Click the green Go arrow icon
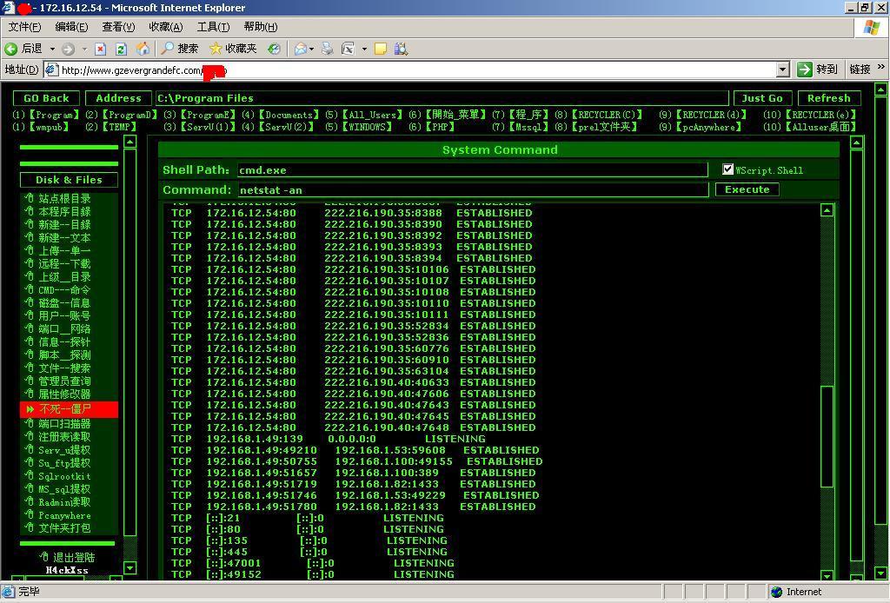This screenshot has height=603, width=890. point(804,70)
